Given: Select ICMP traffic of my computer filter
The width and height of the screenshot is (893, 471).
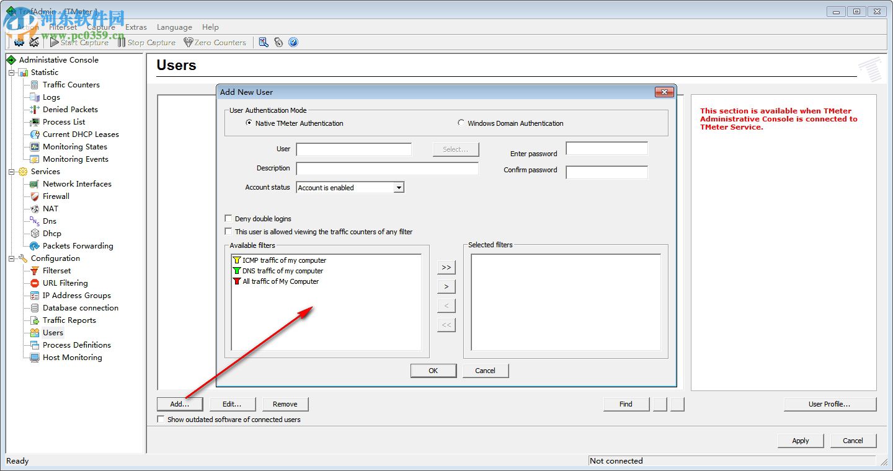Looking at the screenshot, I should 284,260.
